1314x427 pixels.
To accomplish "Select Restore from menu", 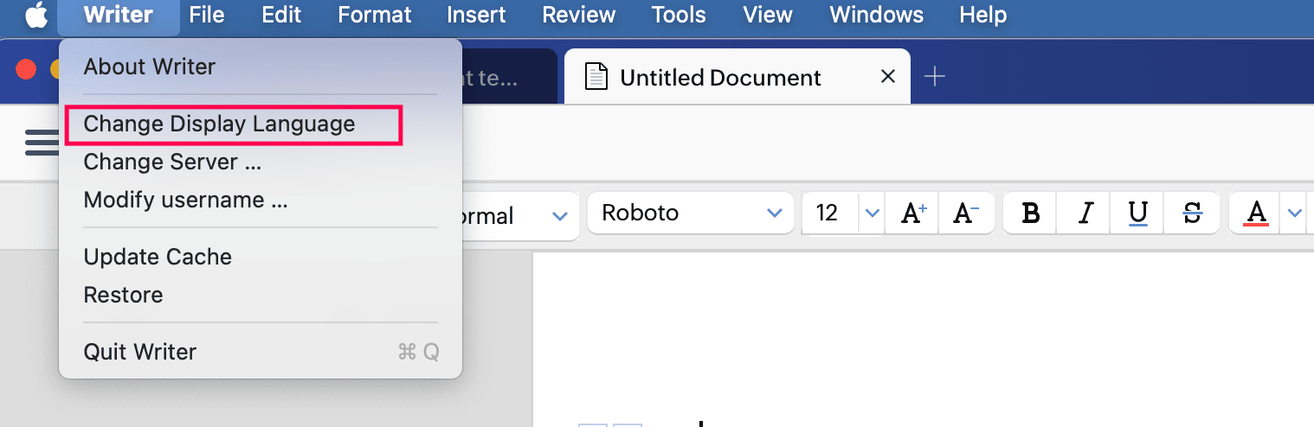I will (x=261, y=295).
